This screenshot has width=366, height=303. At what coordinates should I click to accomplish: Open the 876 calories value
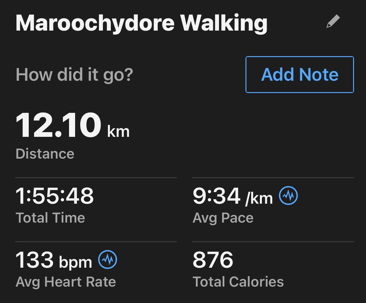213,259
